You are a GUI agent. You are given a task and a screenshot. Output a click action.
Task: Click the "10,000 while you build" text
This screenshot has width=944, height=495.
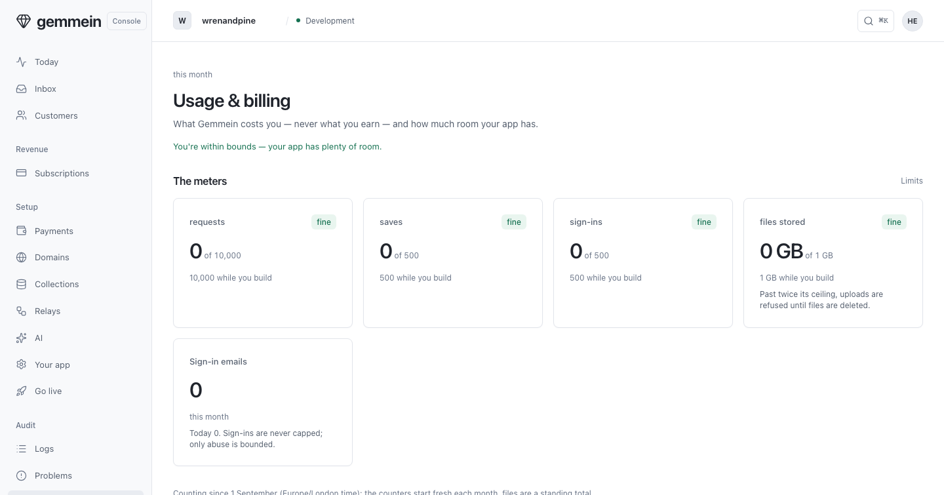click(x=231, y=277)
